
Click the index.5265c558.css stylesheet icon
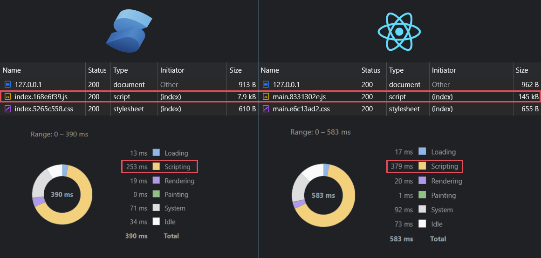tap(7, 109)
